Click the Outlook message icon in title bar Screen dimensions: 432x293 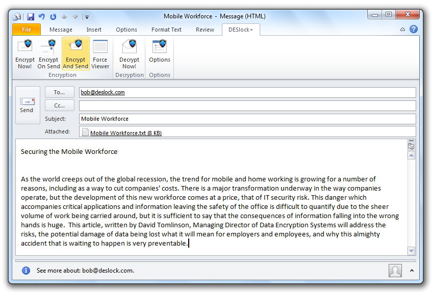pos(17,17)
